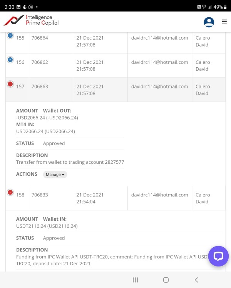Open the hamburger navigation menu
Viewport: 231px width, 288px height.
coord(224,22)
